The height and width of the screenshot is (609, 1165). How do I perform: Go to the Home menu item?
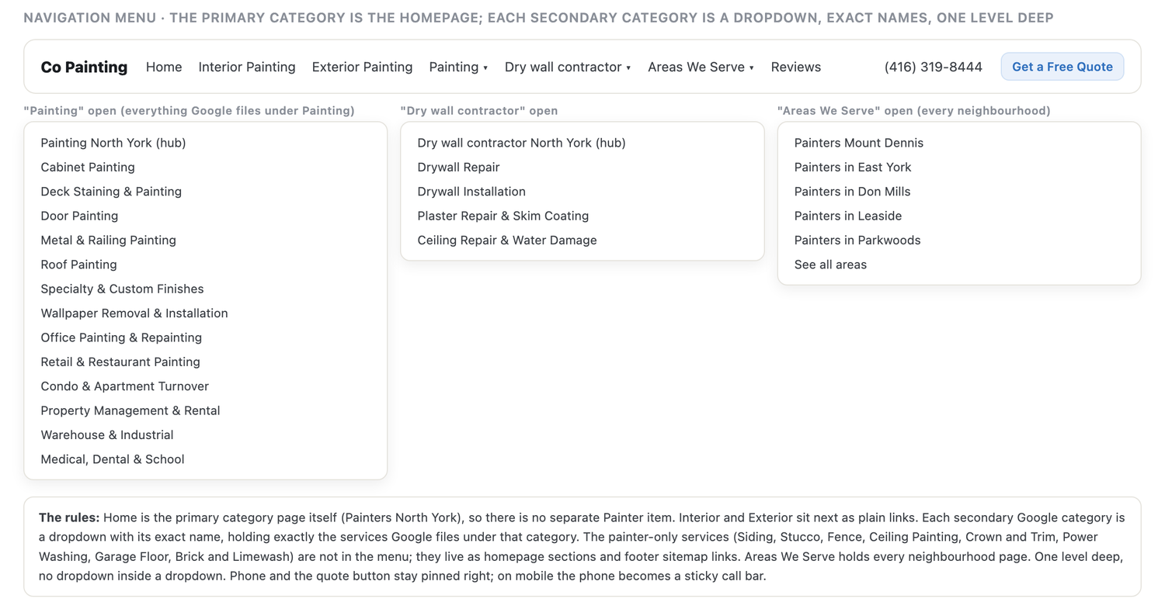[164, 67]
